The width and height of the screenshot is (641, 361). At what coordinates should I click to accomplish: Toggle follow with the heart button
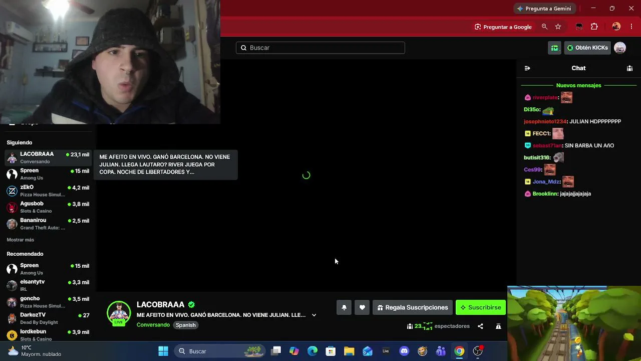pyautogui.click(x=362, y=307)
